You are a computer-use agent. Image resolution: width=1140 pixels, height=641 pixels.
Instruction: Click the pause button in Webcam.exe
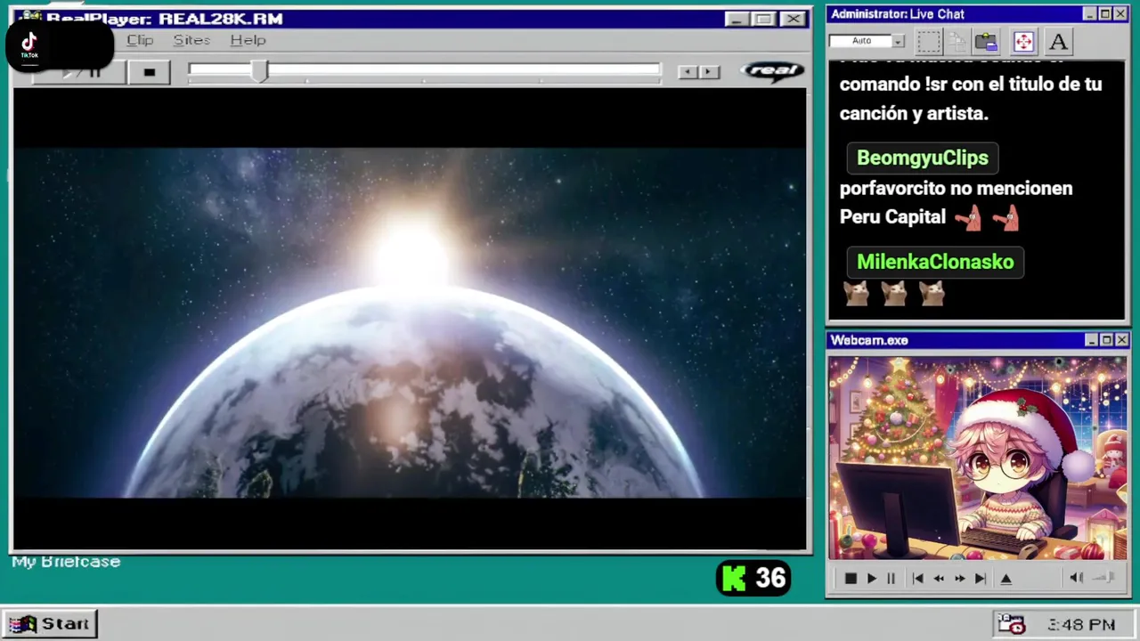coord(891,579)
